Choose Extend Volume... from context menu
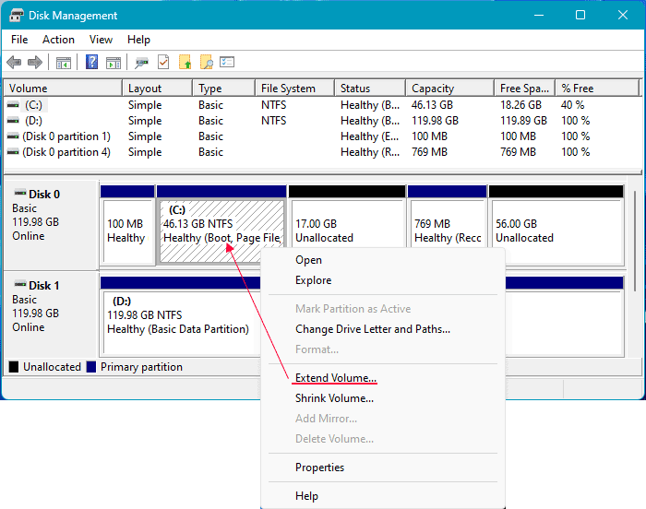Image resolution: width=646 pixels, height=509 pixels. tap(335, 378)
